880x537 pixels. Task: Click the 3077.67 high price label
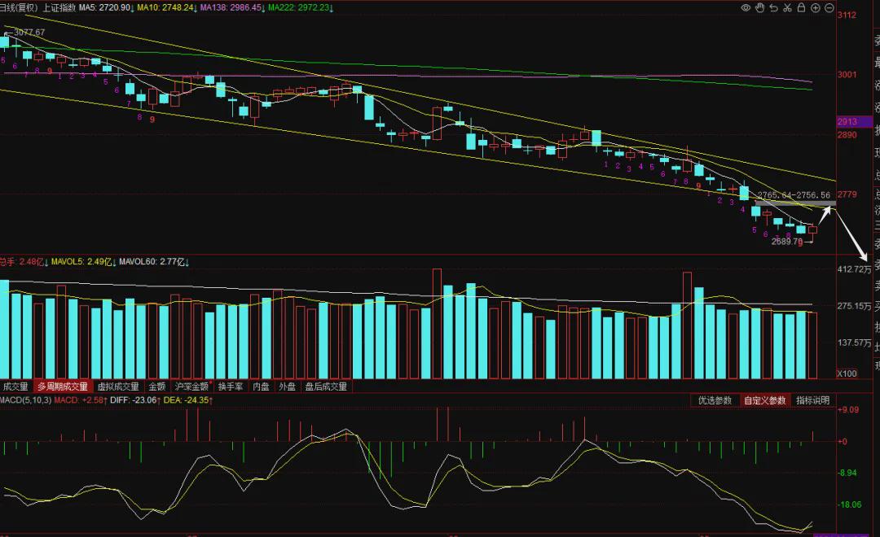pos(29,33)
